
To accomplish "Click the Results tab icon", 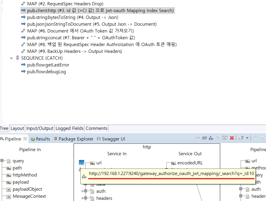I will click(33, 139).
